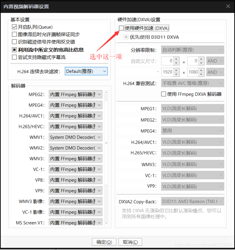The width and height of the screenshot is (235, 250).
Task: Click the decoder list scrollbar up arrow
Action: coord(106,92)
